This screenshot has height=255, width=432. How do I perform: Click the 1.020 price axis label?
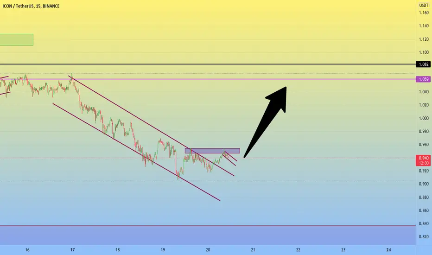tap(424, 105)
